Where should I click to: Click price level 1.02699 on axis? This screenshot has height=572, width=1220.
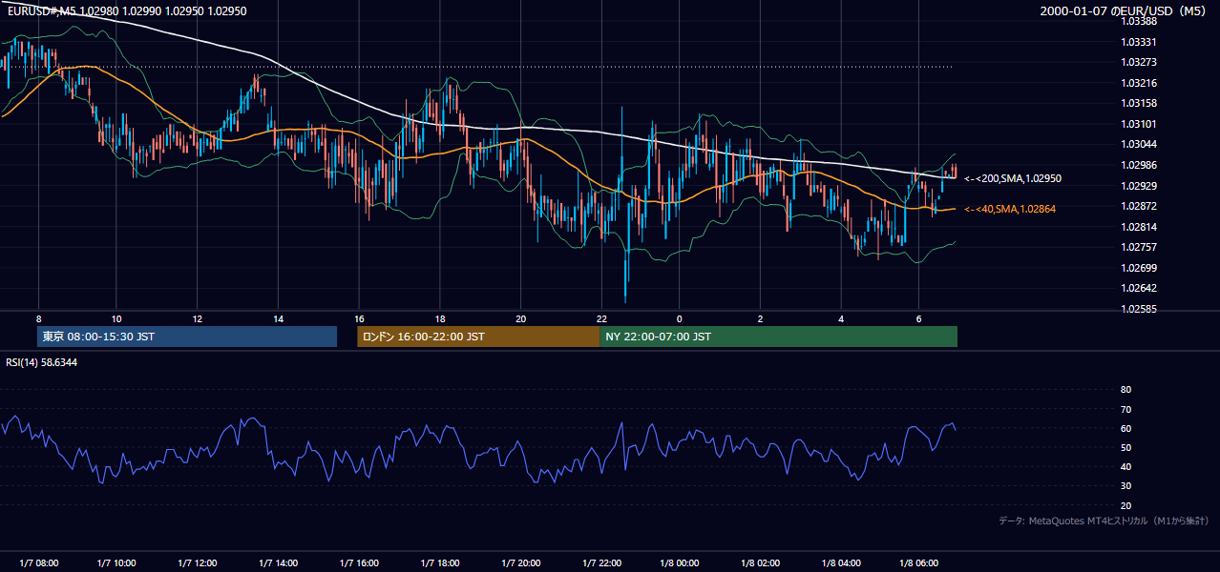click(x=1141, y=268)
